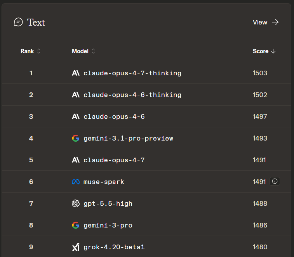Image resolution: width=294 pixels, height=257 pixels.
Task: Click score 1491 in the claude-opus-4-7 row
Action: tap(259, 160)
